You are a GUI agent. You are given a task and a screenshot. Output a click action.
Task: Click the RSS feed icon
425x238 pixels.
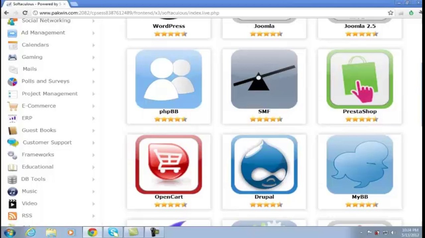pyautogui.click(x=12, y=216)
